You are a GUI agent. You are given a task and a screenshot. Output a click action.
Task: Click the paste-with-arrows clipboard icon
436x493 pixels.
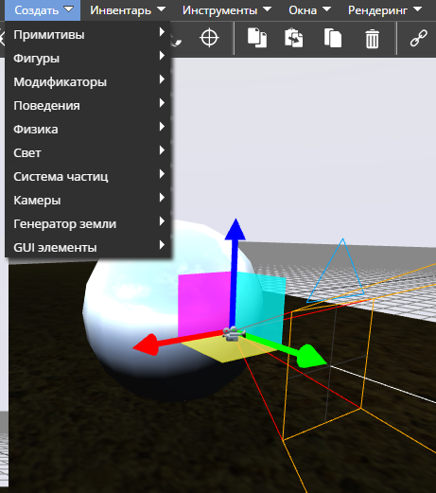[x=294, y=38]
